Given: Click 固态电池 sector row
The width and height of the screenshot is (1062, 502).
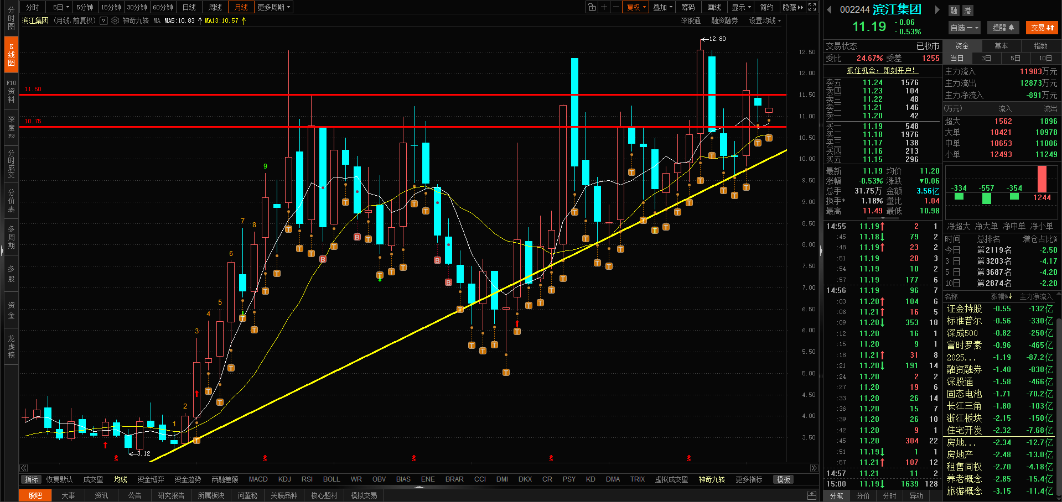Looking at the screenshot, I should pos(999,394).
